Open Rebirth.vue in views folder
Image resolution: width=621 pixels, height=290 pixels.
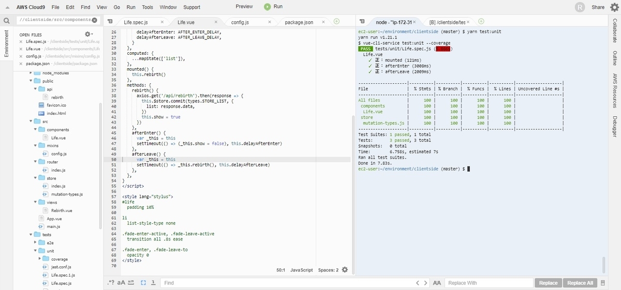[x=61, y=210]
